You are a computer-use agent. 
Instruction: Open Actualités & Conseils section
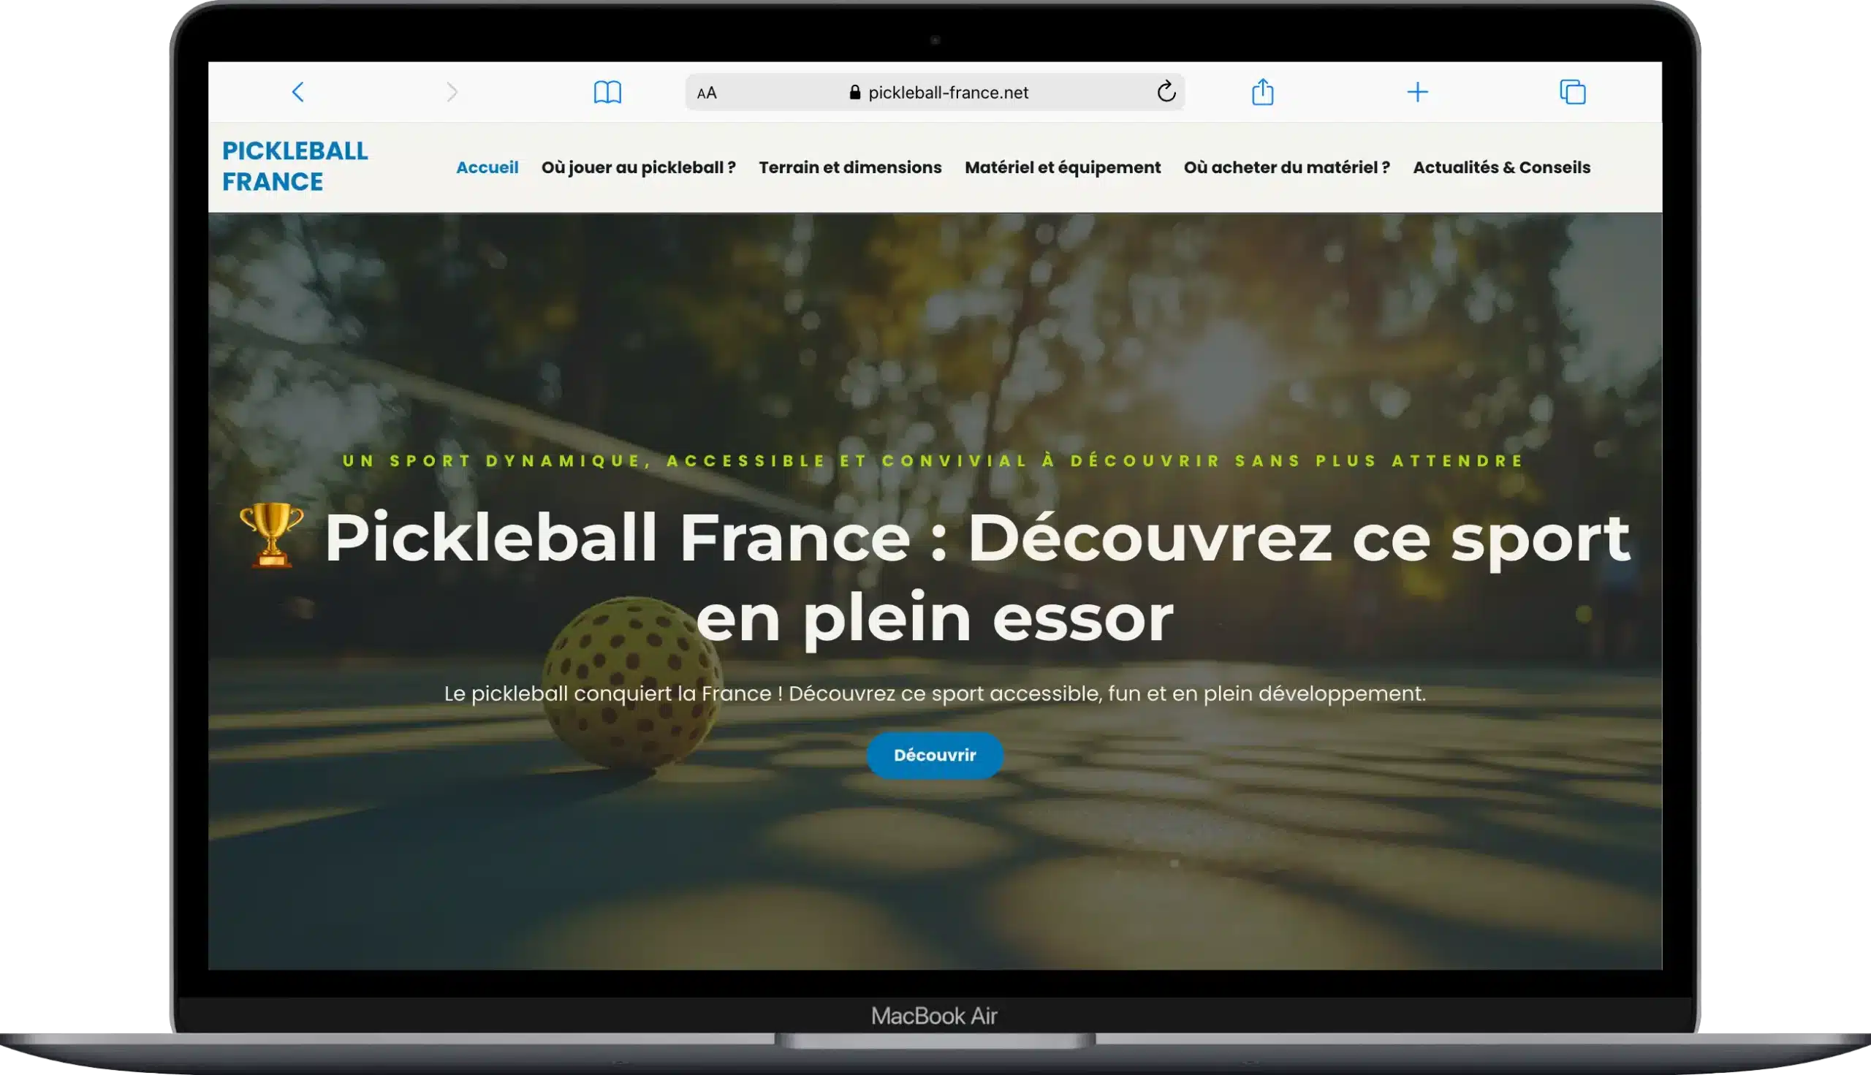coord(1501,167)
